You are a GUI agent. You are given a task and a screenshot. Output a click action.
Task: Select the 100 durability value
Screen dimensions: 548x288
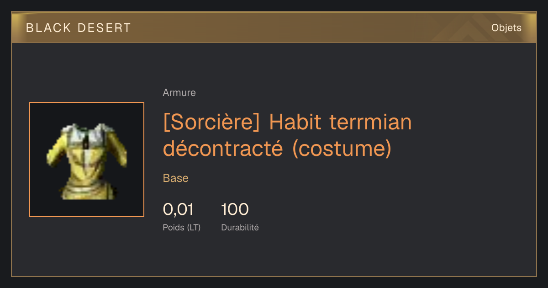[x=235, y=209]
